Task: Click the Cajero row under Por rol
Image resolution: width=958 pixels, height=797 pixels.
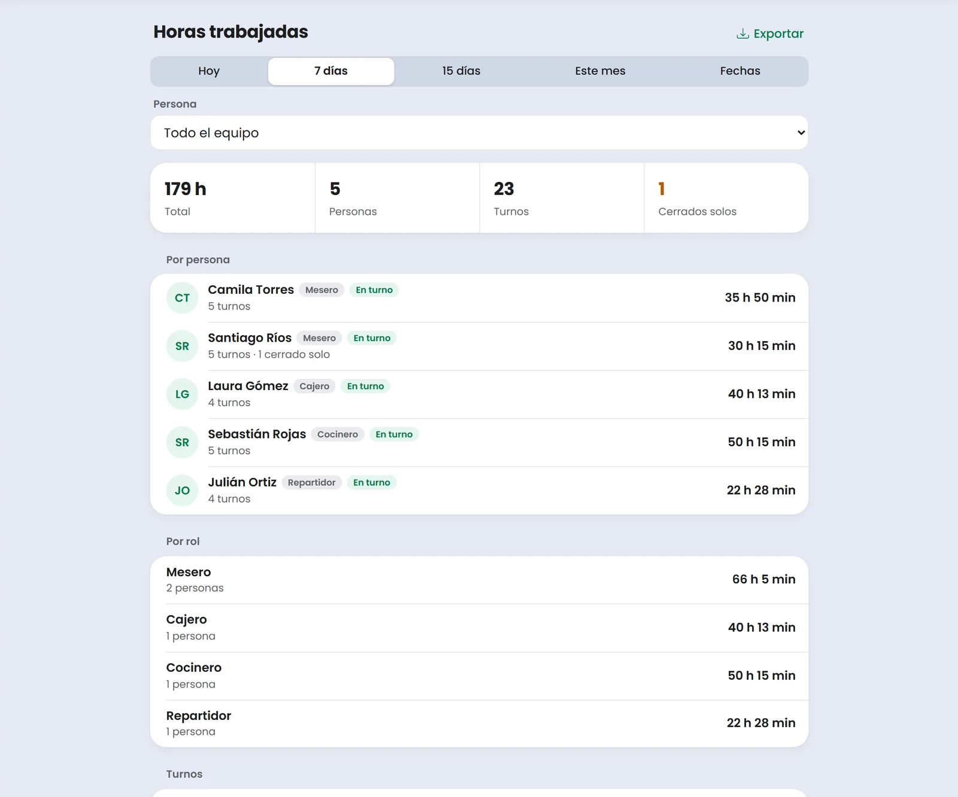Action: [479, 628]
